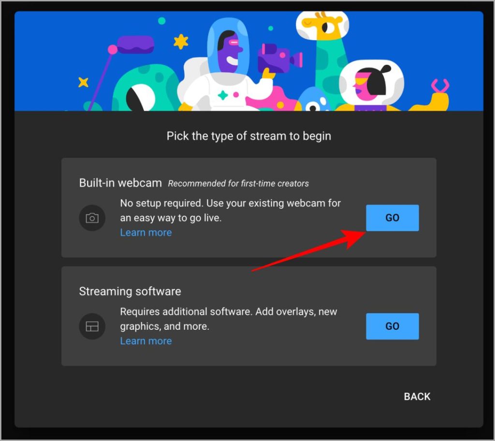The height and width of the screenshot is (441, 495).
Task: Click the "No setup required" description
Action: point(231,210)
